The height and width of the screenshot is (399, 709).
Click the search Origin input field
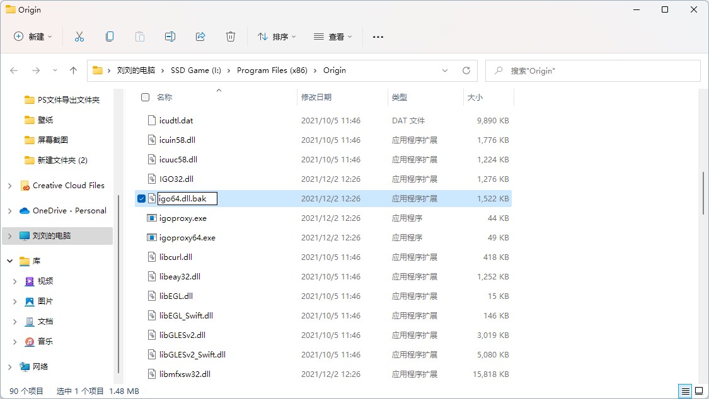(x=593, y=71)
